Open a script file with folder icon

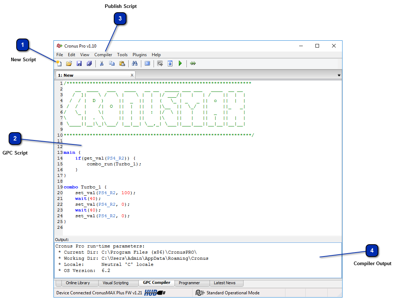[x=69, y=63]
